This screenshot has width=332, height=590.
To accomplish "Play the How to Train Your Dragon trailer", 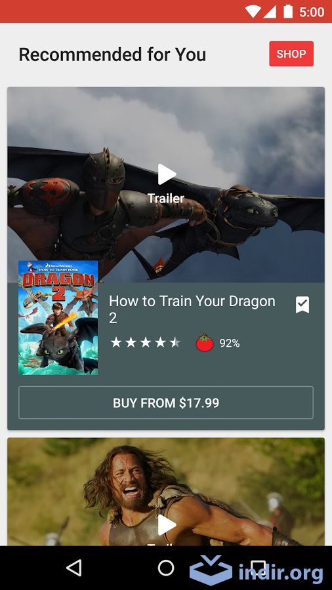I will (167, 174).
